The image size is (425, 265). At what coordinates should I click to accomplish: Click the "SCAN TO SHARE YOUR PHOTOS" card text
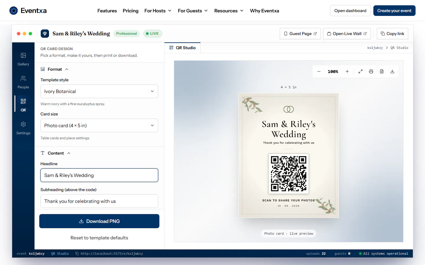[x=289, y=201]
